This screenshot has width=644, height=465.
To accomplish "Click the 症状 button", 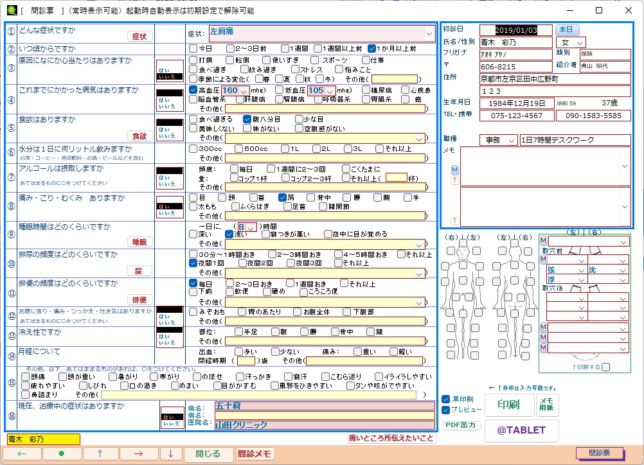I will point(139,37).
